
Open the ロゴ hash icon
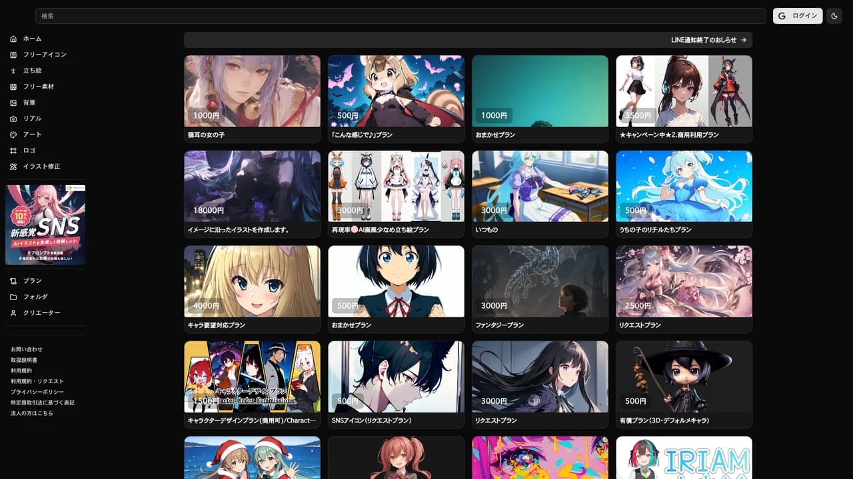click(x=13, y=150)
